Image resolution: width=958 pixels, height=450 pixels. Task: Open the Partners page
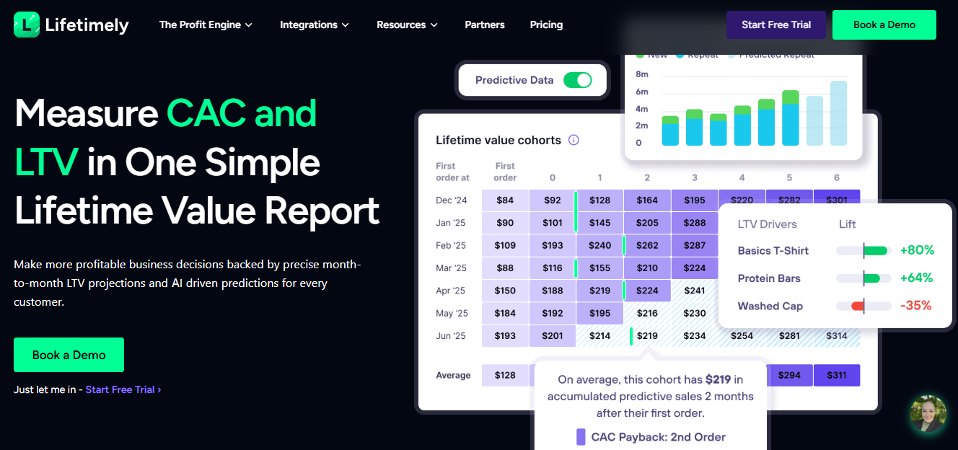(485, 25)
